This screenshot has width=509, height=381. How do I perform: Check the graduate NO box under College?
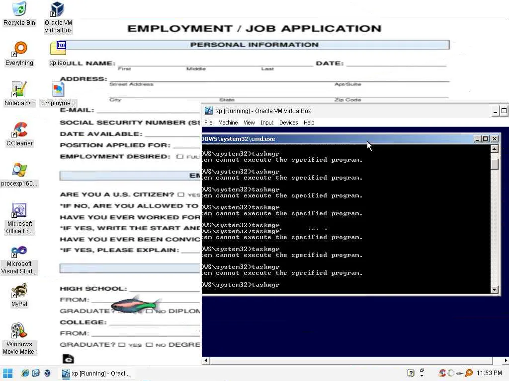(149, 345)
